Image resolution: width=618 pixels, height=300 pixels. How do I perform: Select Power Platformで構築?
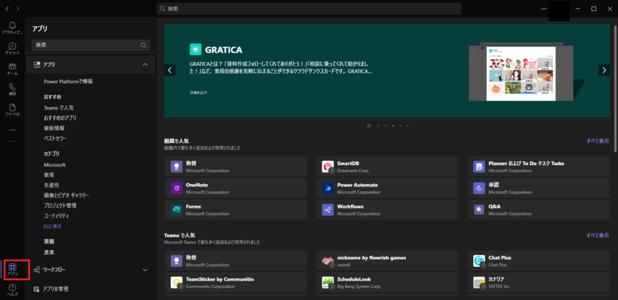68,81
